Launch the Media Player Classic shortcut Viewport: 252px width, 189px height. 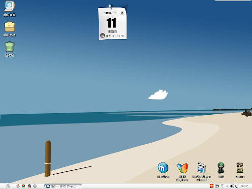201,168
